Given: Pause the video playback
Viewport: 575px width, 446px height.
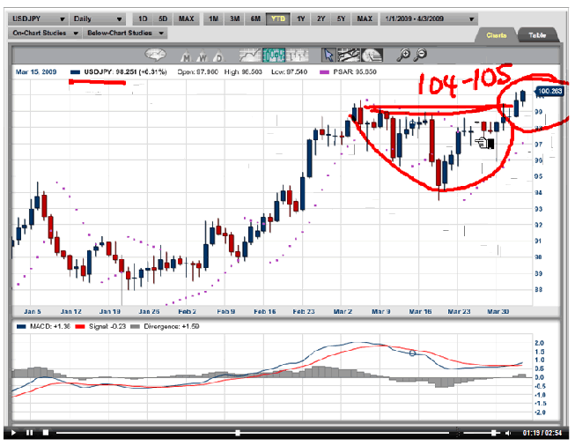Looking at the screenshot, I should 27,433.
